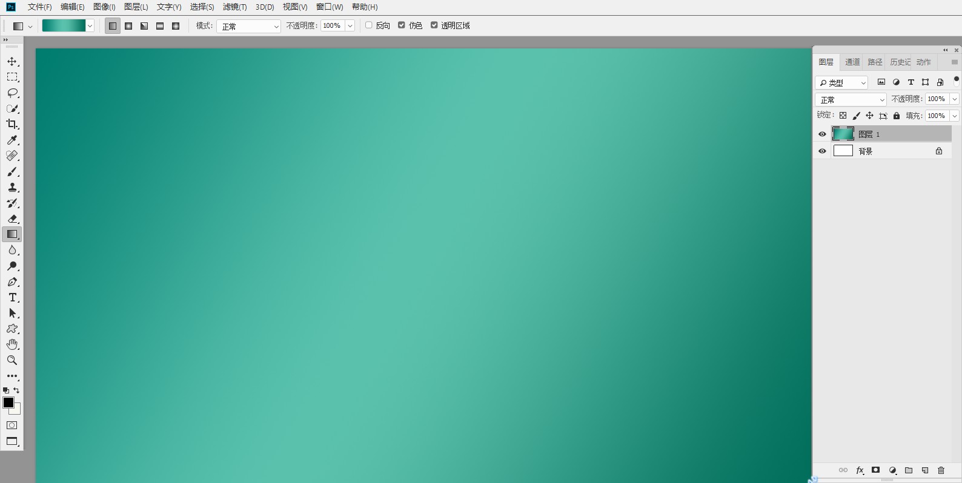Add a layer mask from Layers panel
The height and width of the screenshot is (483, 962).
click(x=876, y=470)
